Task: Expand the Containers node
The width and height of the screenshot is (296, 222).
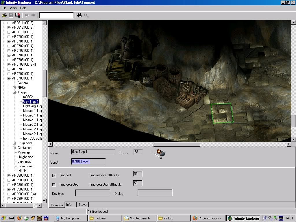Action: pyautogui.click(x=14, y=148)
